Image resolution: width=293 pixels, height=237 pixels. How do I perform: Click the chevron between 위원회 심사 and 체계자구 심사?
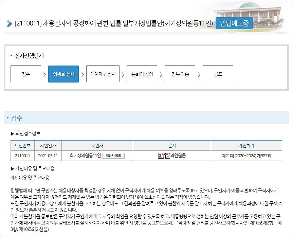83,75
